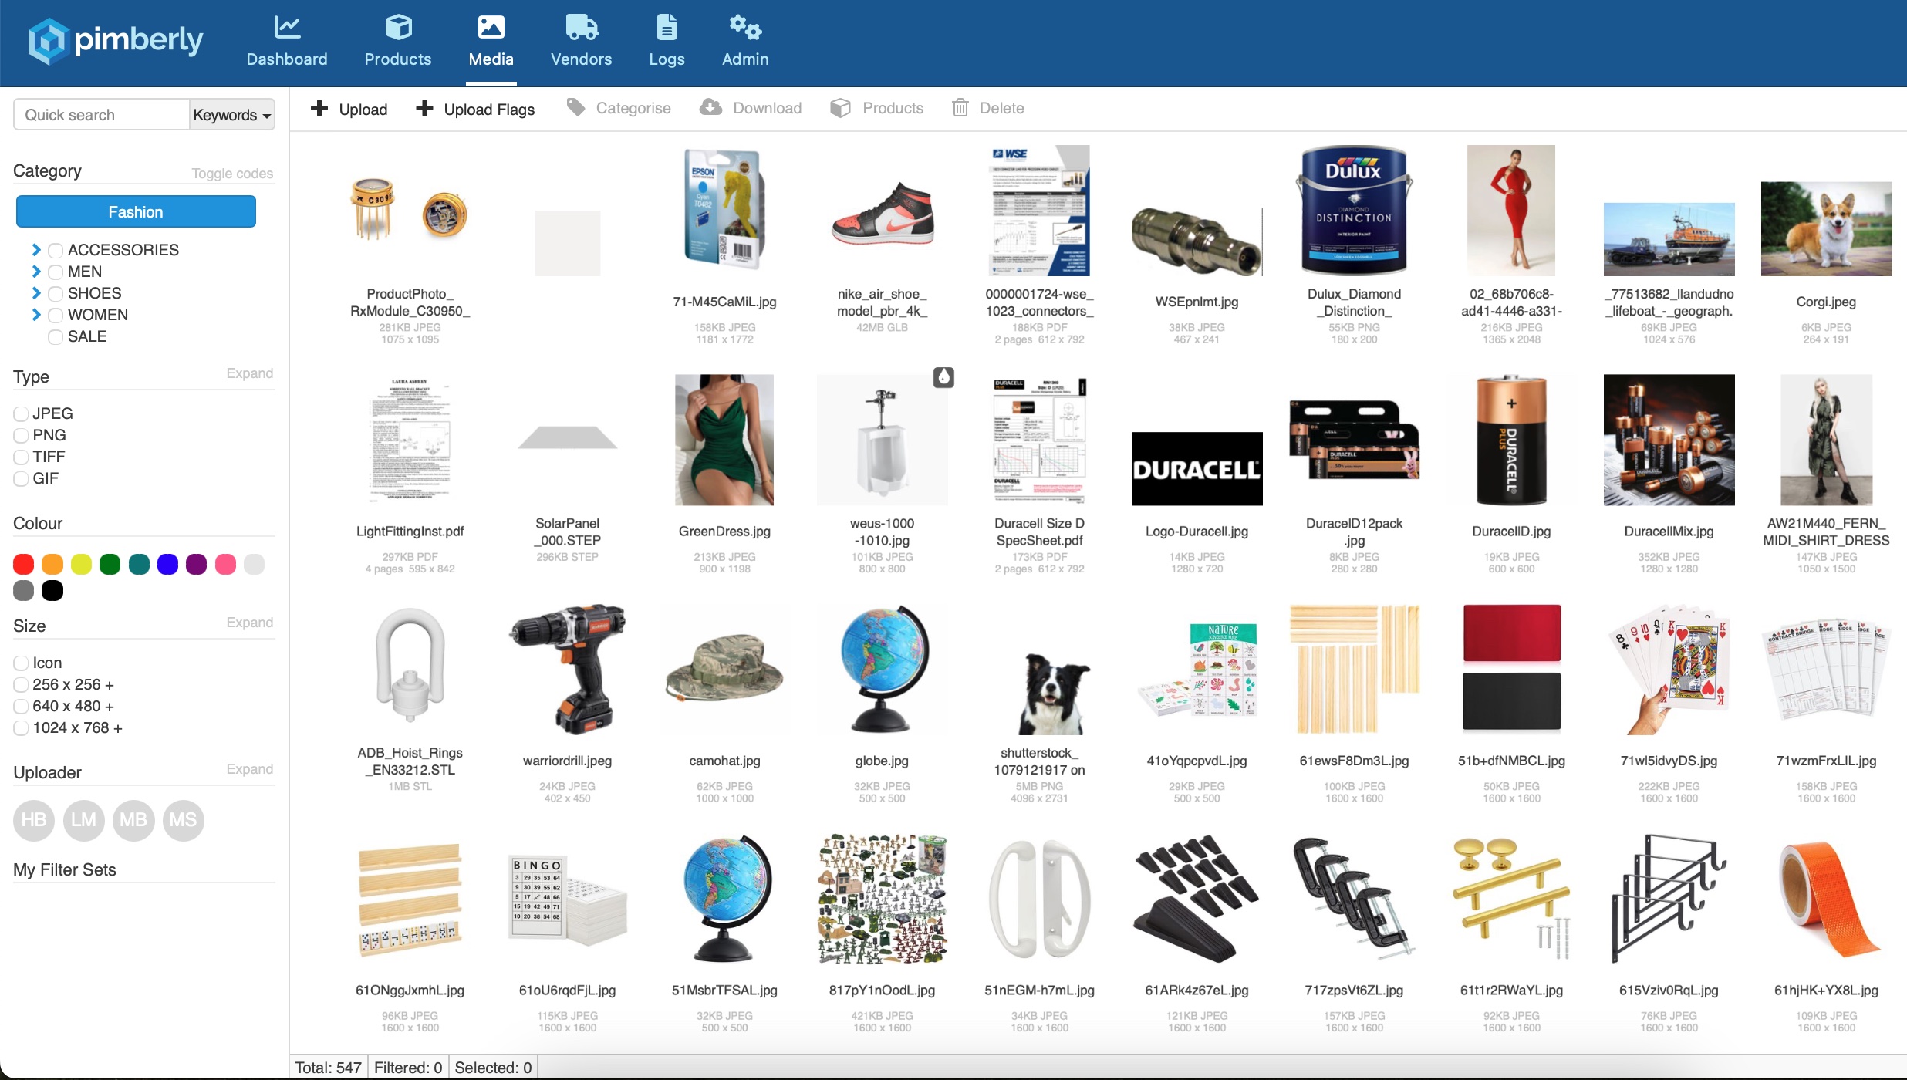1907x1080 pixels.
Task: Expand the ACCESSORIES category chevron
Action: click(x=35, y=250)
